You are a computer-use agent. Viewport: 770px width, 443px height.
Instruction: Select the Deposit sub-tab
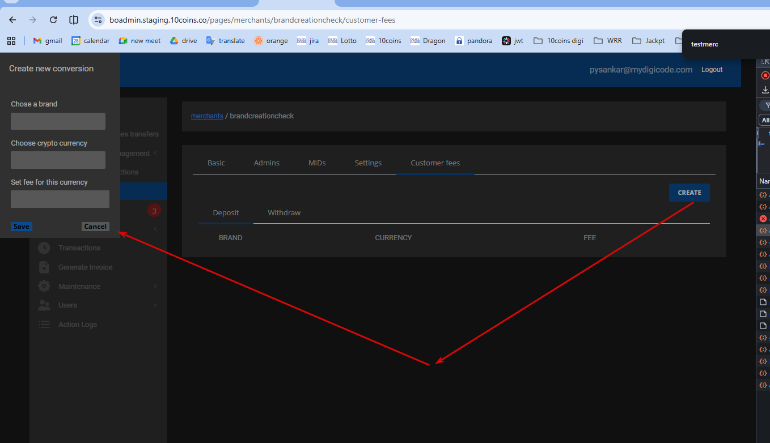(226, 212)
